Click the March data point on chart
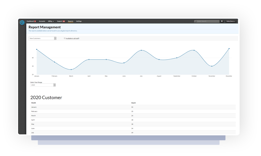 [x=71, y=69]
